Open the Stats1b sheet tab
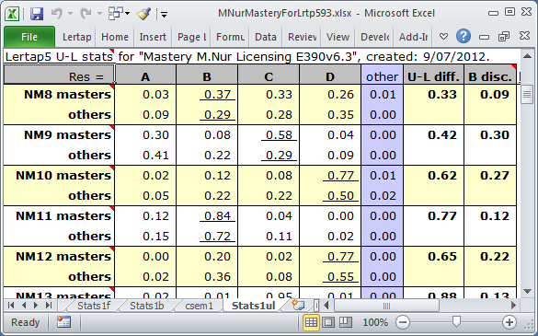This screenshot has height=336, width=538. 146,306
